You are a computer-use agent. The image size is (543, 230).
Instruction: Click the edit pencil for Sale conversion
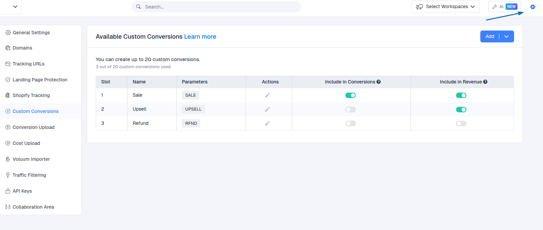coord(267,95)
